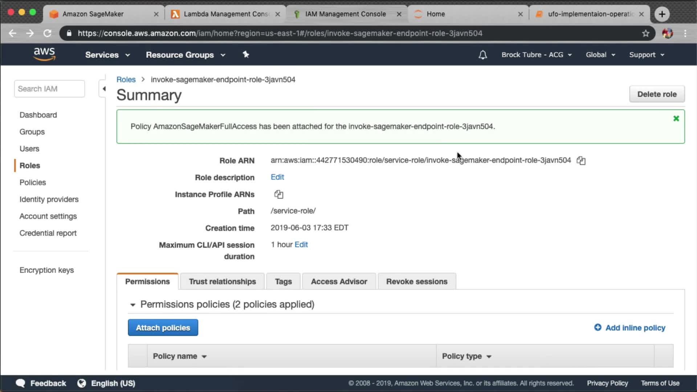
Task: Click the Attach policies button
Action: pyautogui.click(x=163, y=327)
